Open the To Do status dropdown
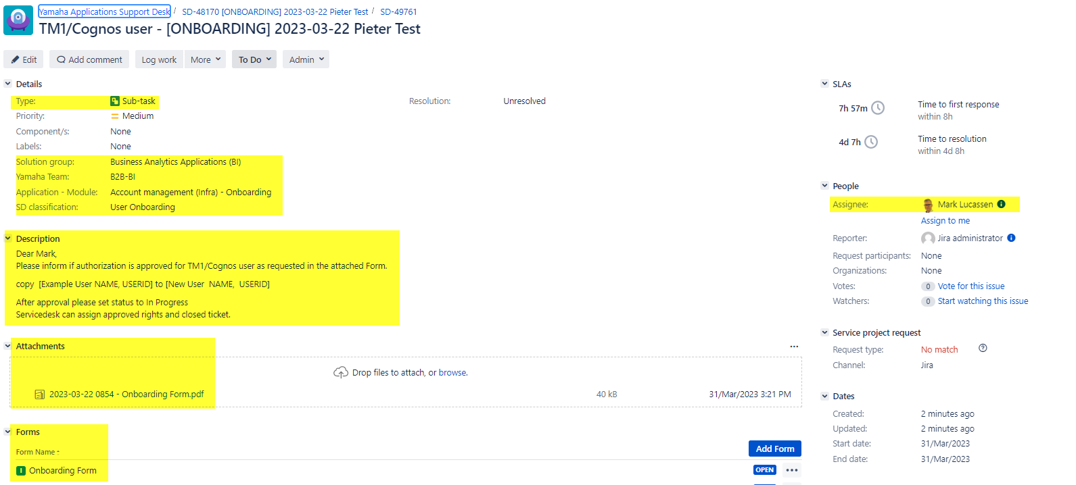 point(254,59)
